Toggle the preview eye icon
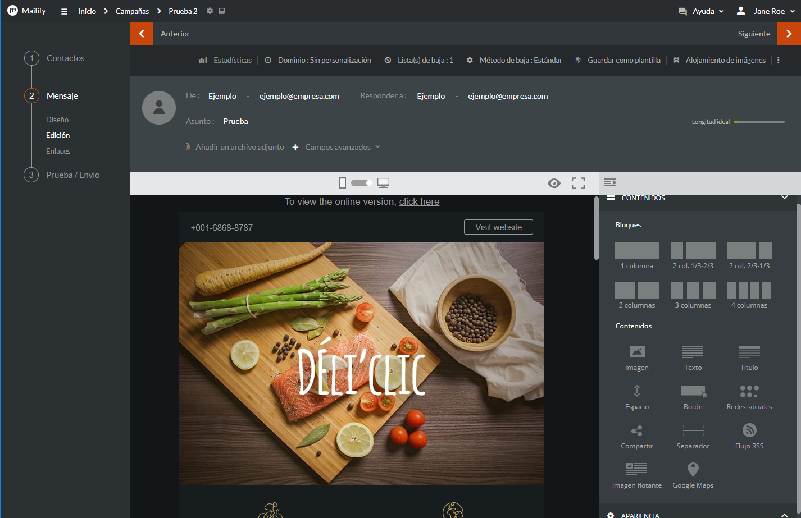This screenshot has height=518, width=801. [x=554, y=183]
